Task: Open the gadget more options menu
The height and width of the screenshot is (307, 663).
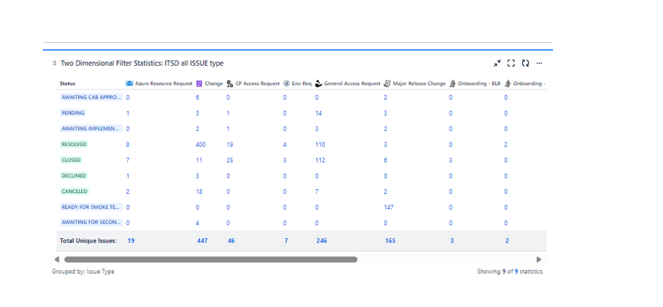Action: pos(539,64)
